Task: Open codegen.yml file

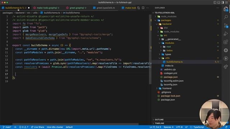Action: (170, 73)
